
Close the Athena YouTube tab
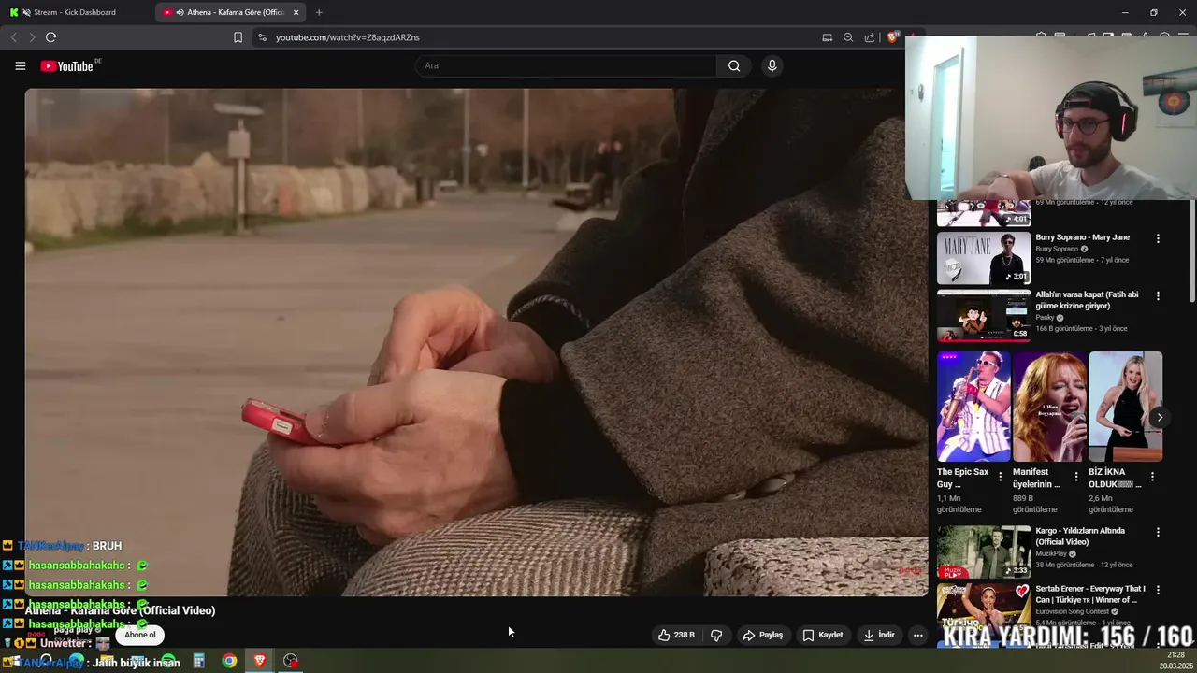click(x=296, y=12)
